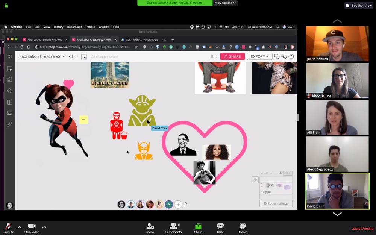Open the Zoom Chat panel

click(x=220, y=228)
